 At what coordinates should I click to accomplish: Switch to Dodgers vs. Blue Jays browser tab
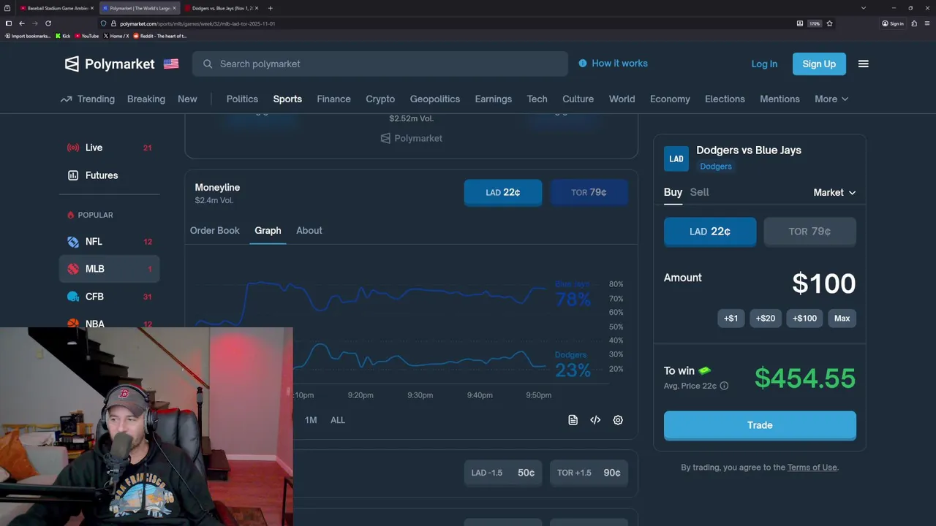[x=222, y=8]
